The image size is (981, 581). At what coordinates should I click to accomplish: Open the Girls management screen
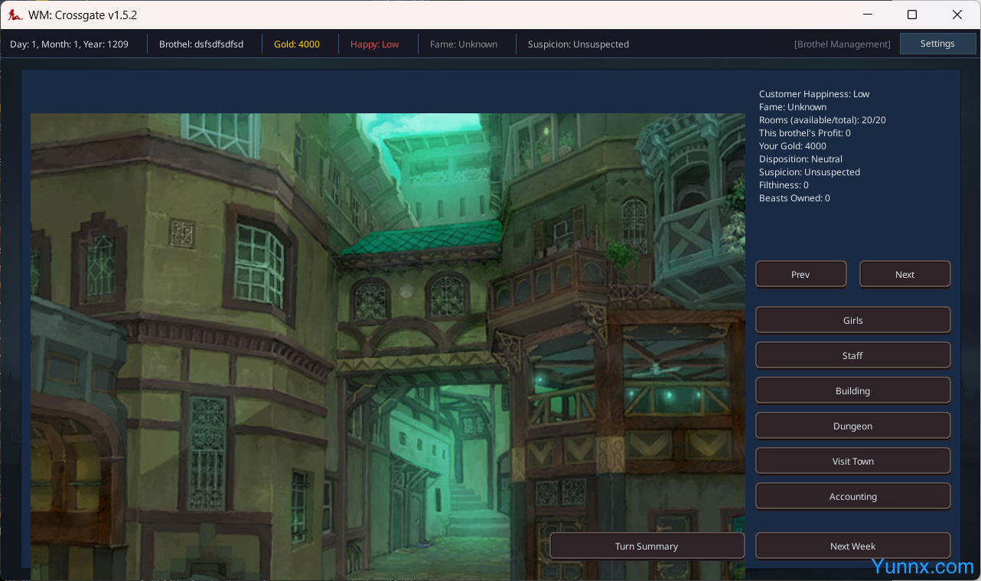click(x=852, y=320)
